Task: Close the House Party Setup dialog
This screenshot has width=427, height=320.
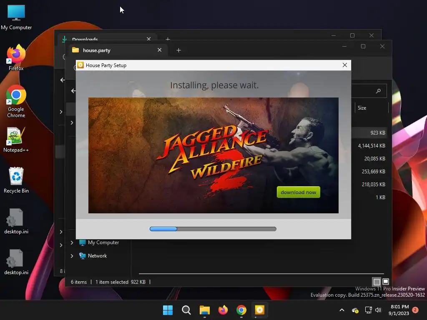Action: 345,65
